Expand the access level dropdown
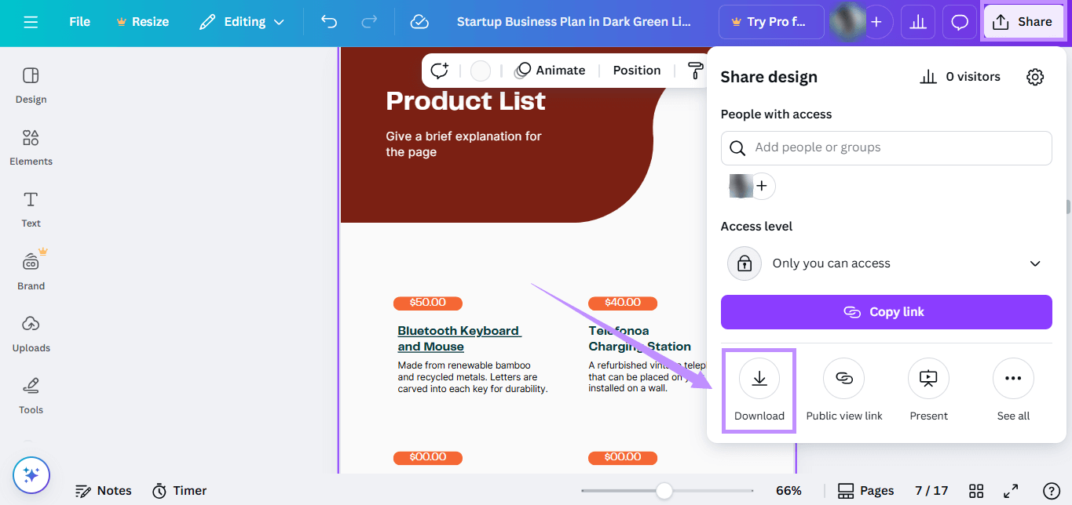Viewport: 1072px width, 505px height. coord(886,263)
